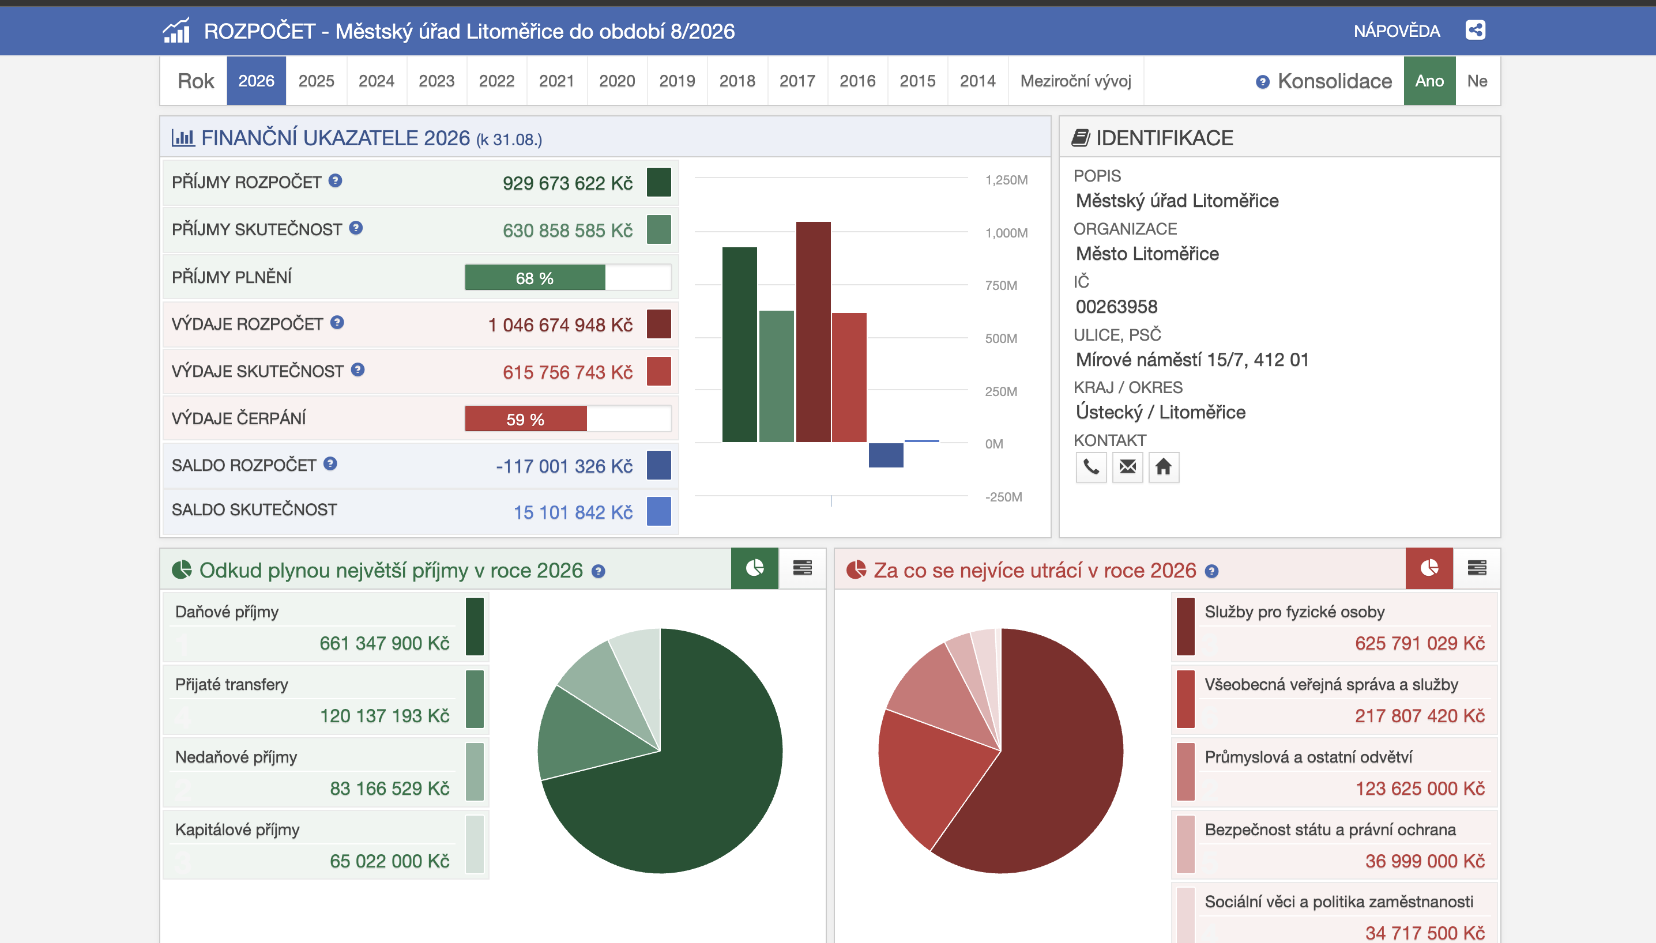Screen dimensions: 1656x943
Task: Show income pie chart view
Action: click(x=755, y=568)
